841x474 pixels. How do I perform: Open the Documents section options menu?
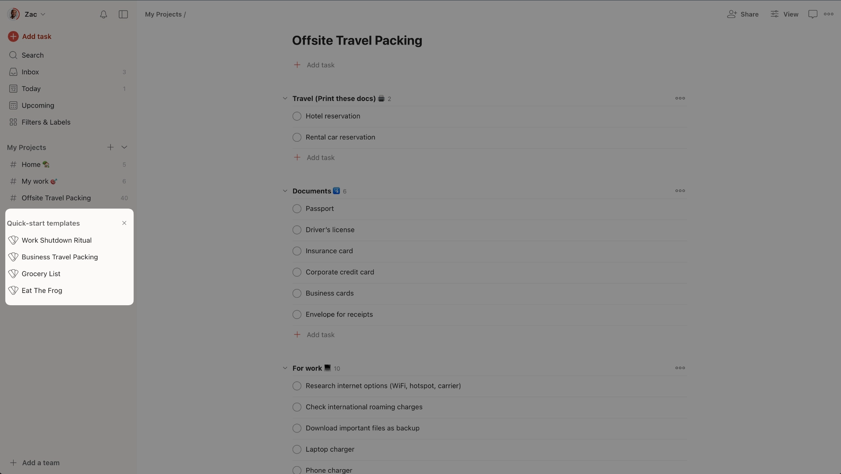point(680,191)
